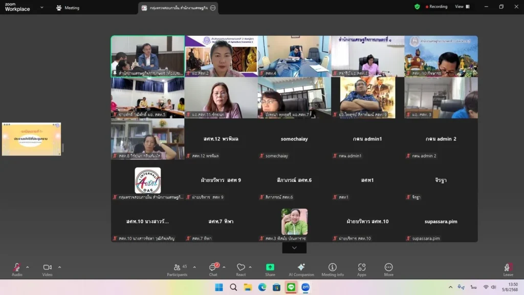Switch to the Meeting tab
The width and height of the screenshot is (524, 295).
tap(68, 8)
